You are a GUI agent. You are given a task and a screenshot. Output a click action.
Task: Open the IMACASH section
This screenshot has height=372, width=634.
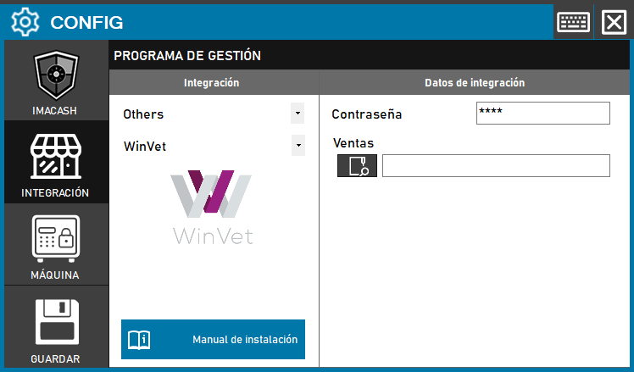[56, 81]
